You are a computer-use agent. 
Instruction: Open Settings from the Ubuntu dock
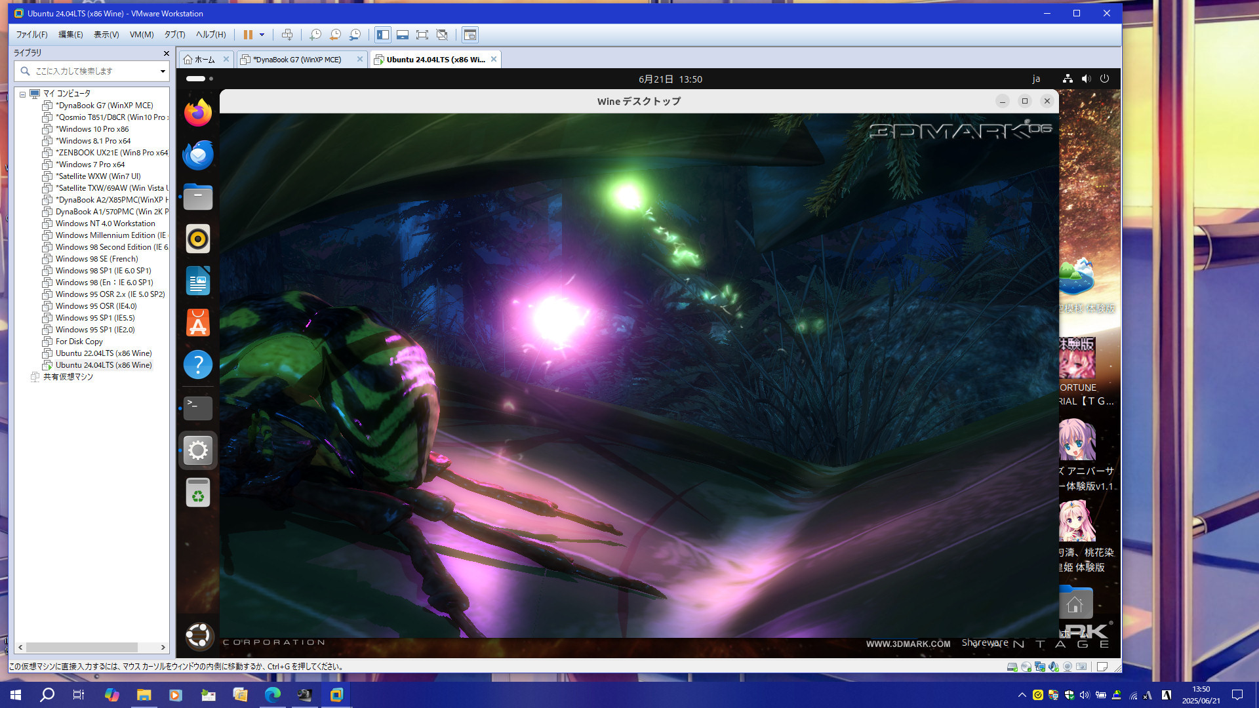[198, 450]
